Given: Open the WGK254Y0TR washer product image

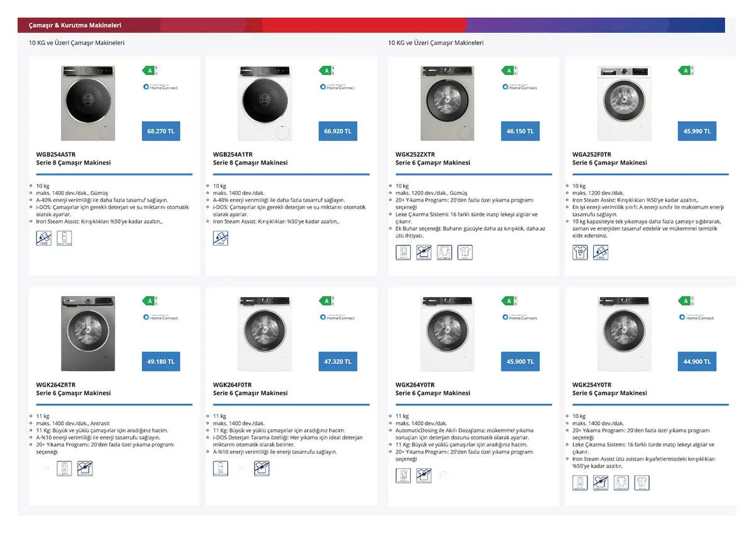Looking at the screenshot, I should click(x=624, y=334).
